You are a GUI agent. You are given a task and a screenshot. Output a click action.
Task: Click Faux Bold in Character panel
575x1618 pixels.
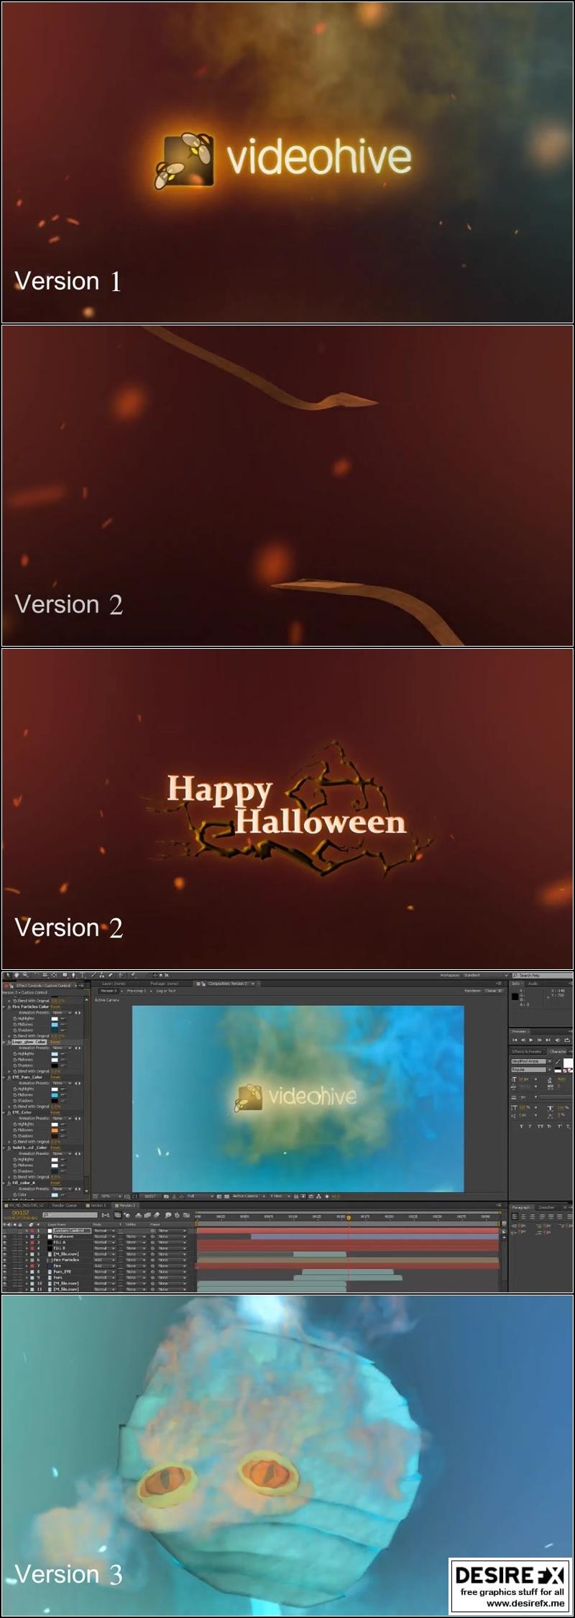tap(521, 1126)
